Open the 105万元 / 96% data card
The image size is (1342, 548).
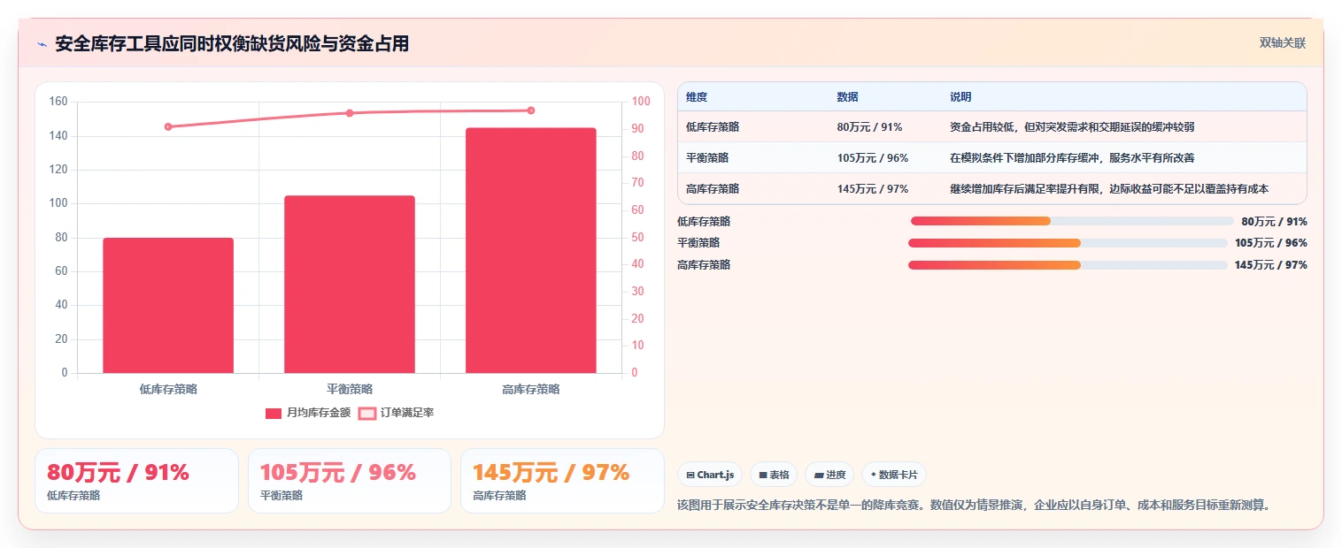point(350,481)
